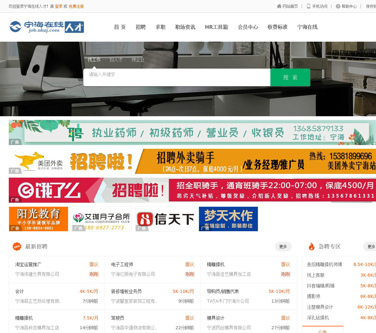The width and height of the screenshot is (376, 333).
Task: Open company 宁海县科吉模具加工店
Action: [x=37, y=328]
